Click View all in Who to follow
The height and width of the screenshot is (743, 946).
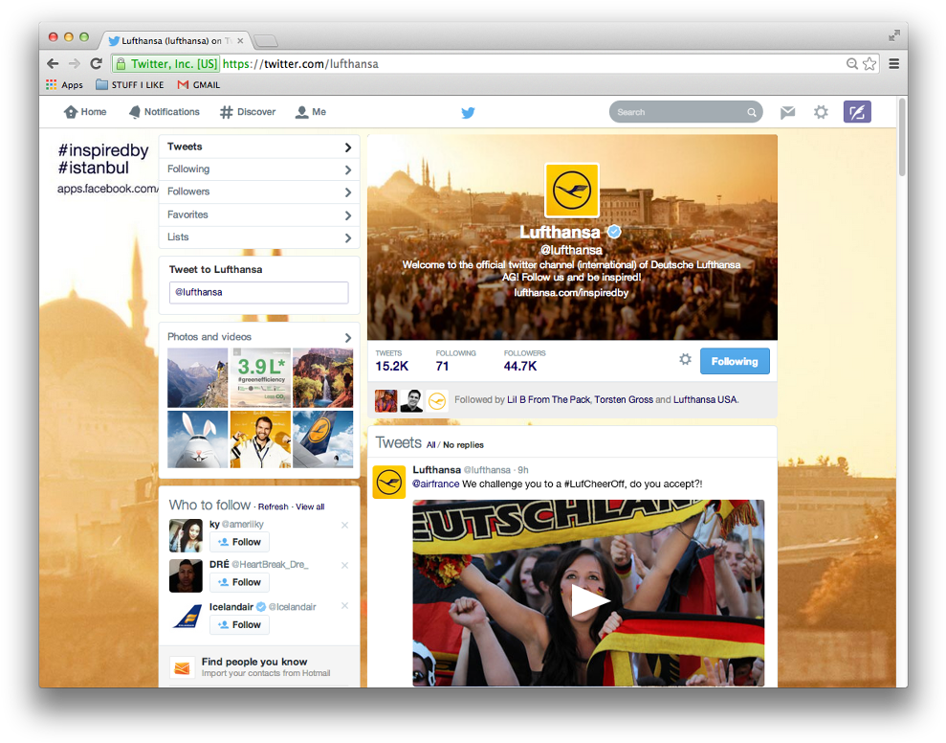(x=310, y=506)
